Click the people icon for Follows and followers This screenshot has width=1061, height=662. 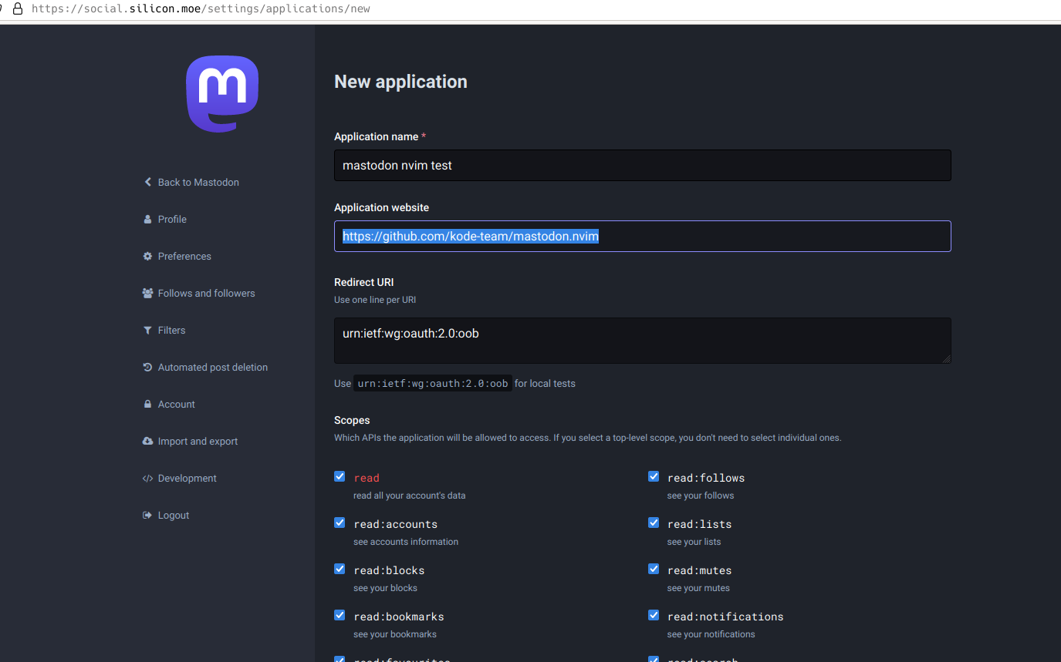148,293
